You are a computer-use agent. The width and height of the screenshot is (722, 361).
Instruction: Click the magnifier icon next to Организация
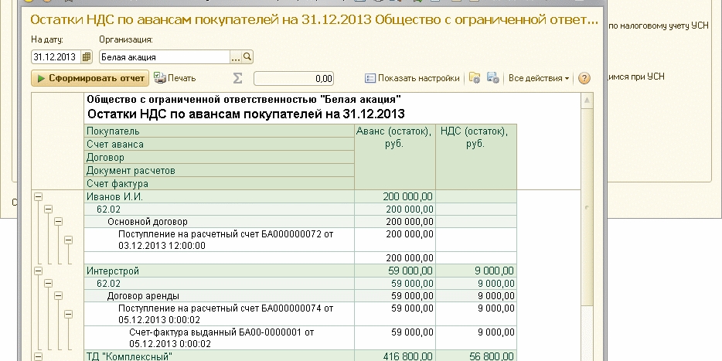pos(247,57)
